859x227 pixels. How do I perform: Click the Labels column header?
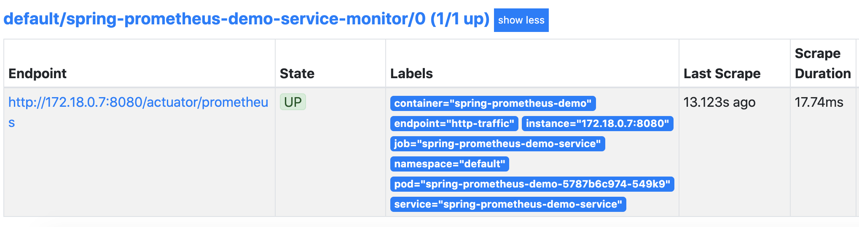[x=411, y=74]
